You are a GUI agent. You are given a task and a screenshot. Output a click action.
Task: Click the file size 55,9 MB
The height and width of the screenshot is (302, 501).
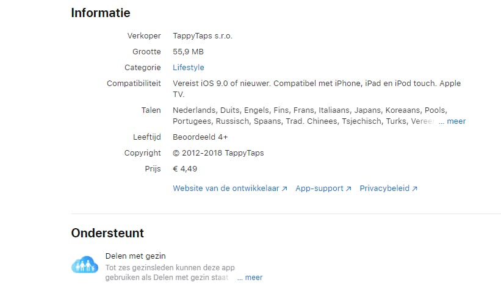[188, 52]
